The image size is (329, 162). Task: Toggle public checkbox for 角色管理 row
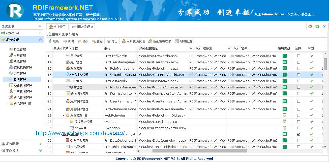[x=298, y=68]
